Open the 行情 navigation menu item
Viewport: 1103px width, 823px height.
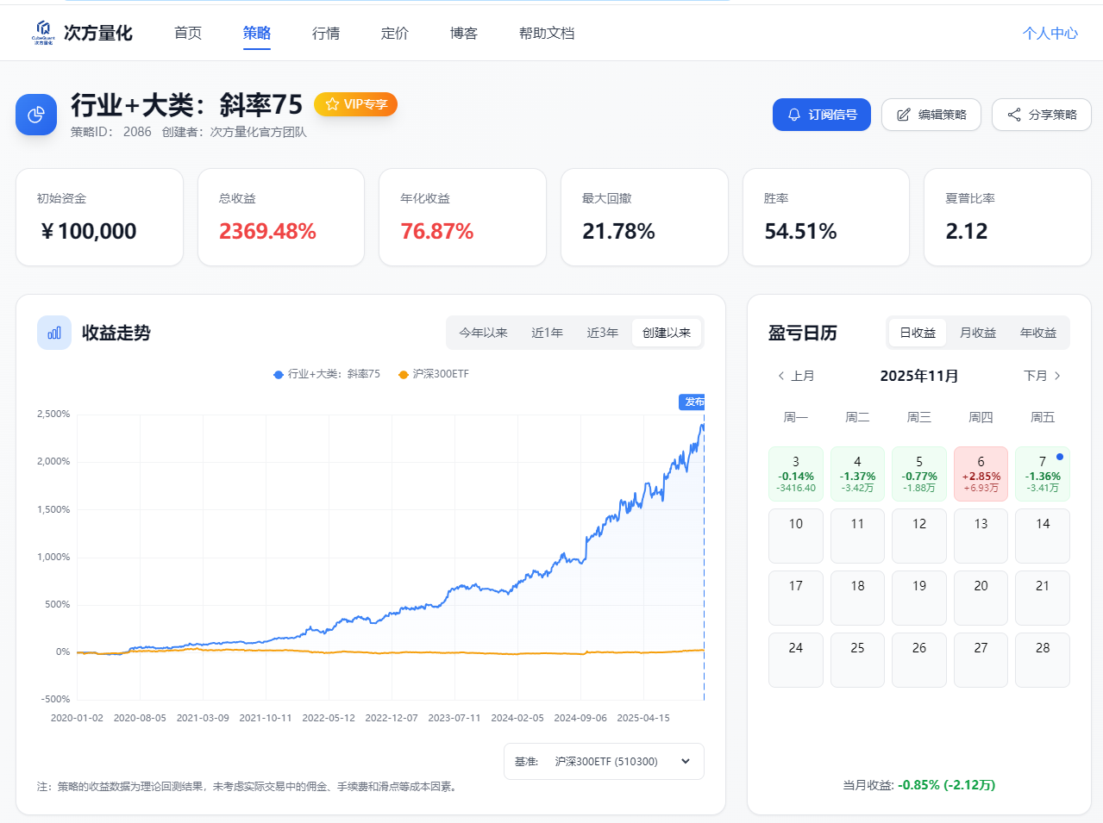326,33
